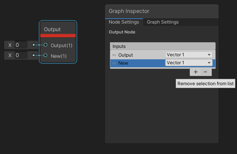Select the Output entry in the Inputs list
Image resolution: width=237 pixels, height=154 pixels.
click(137, 55)
